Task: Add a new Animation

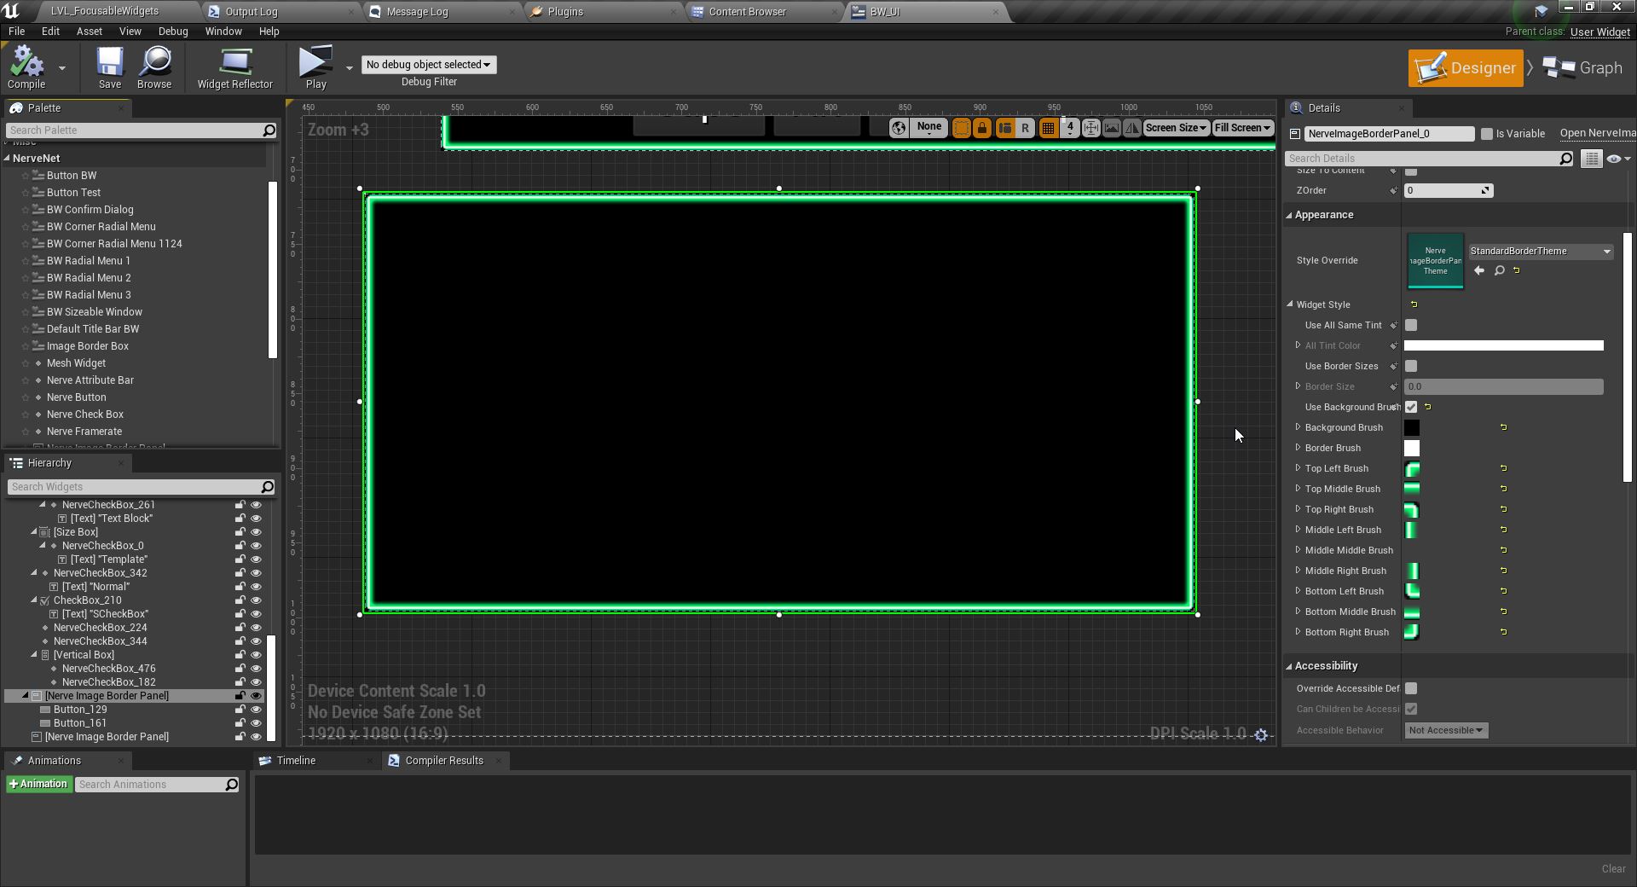Action: [x=38, y=785]
